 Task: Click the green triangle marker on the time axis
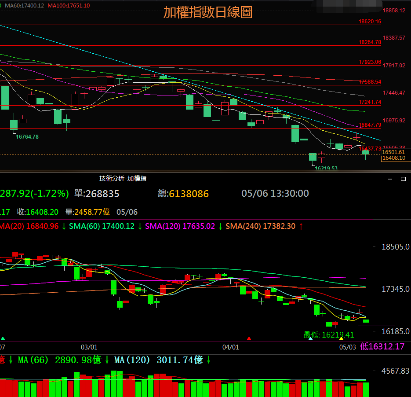pos(4,338)
